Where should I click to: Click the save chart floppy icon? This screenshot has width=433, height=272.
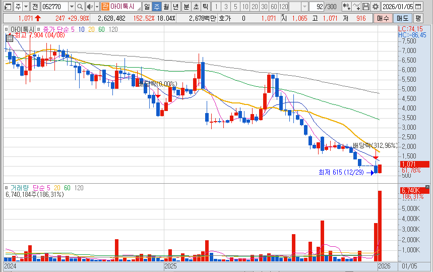point(366,7)
